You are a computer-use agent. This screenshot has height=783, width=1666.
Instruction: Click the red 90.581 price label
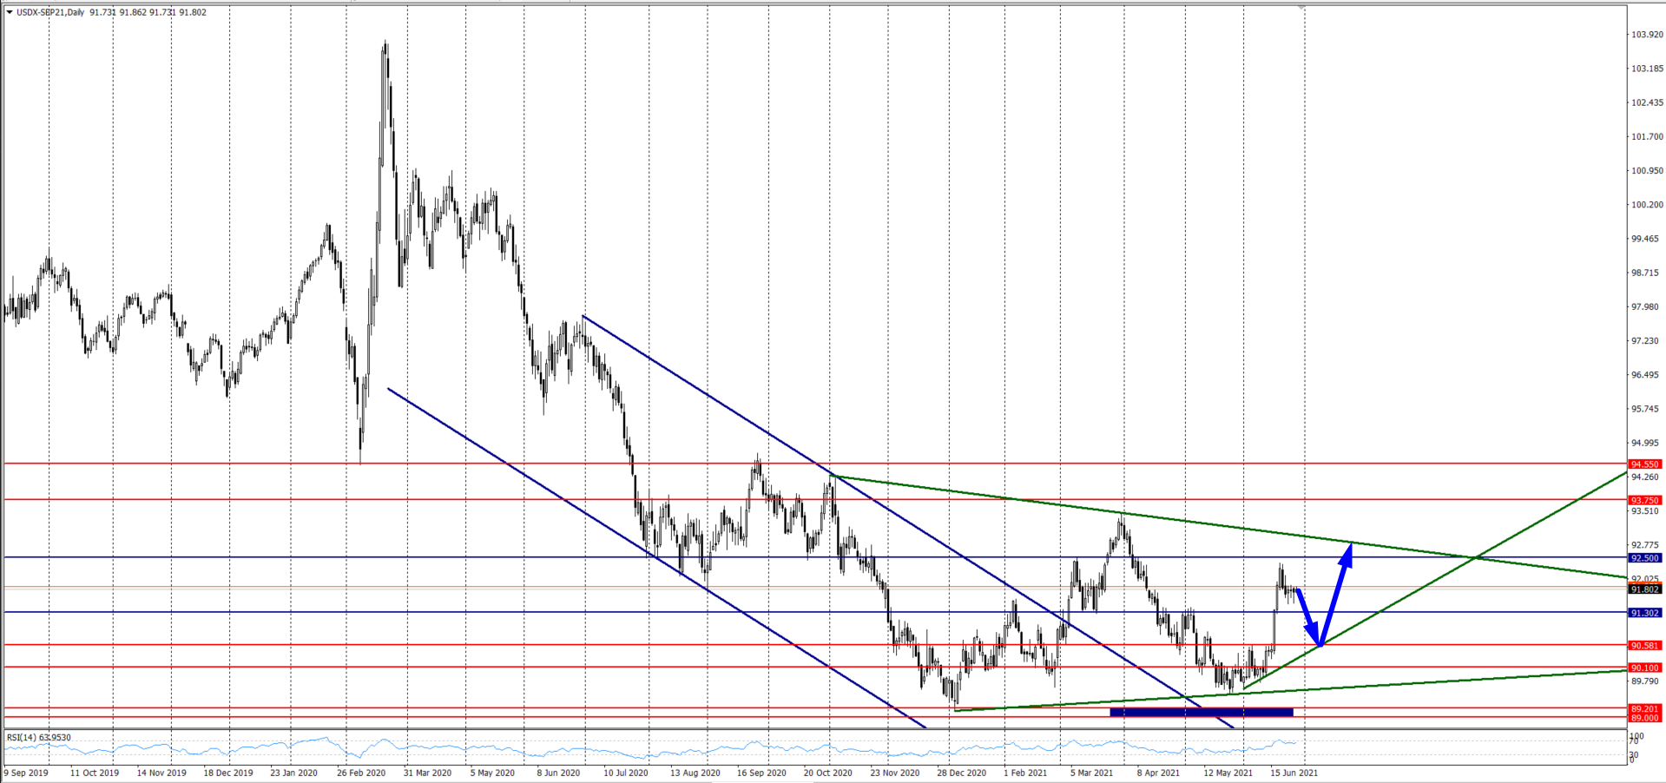tap(1644, 645)
